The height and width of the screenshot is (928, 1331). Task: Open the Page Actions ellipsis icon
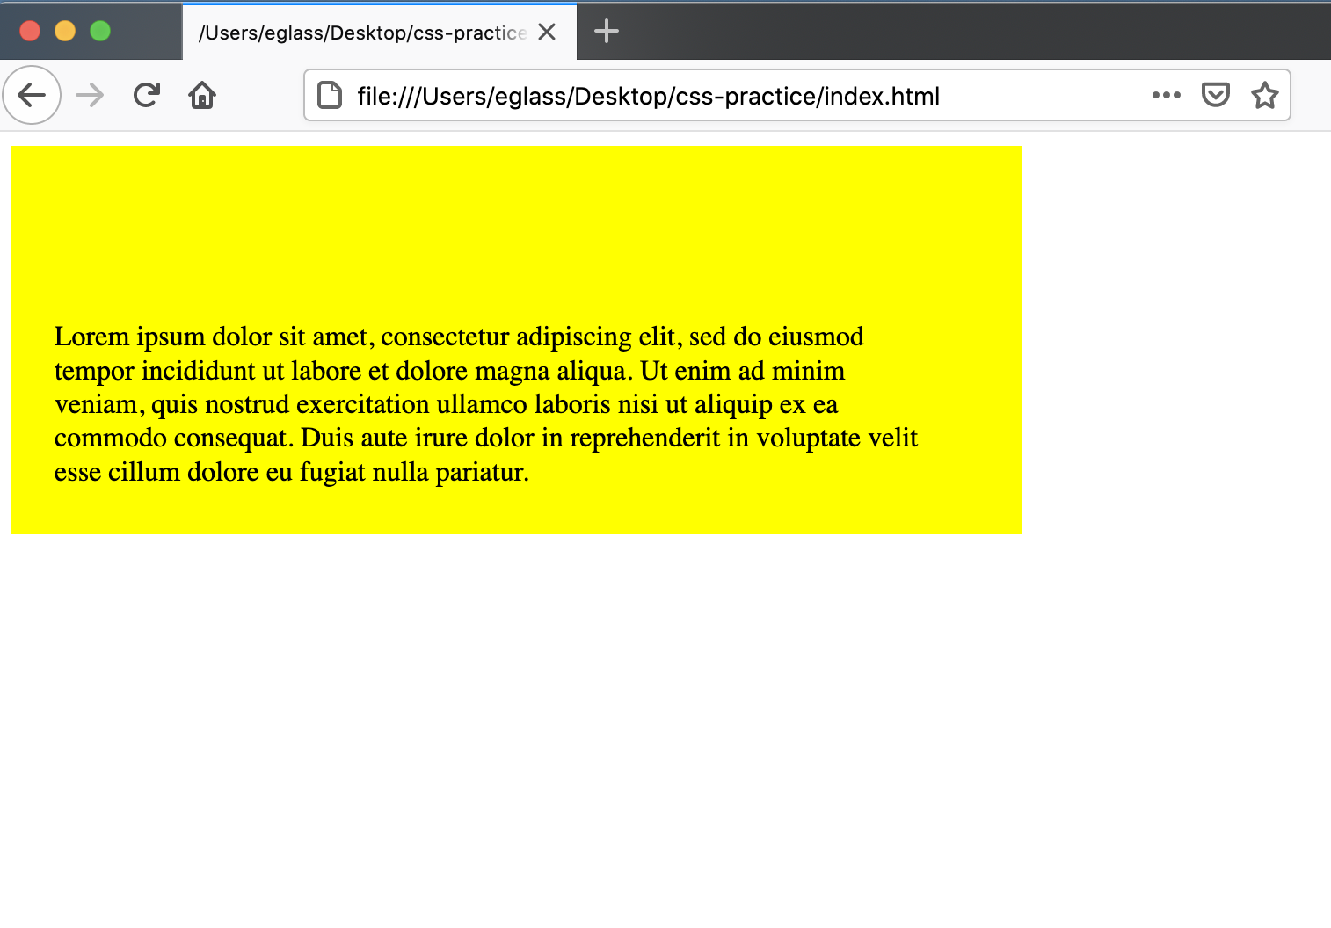[x=1167, y=95]
